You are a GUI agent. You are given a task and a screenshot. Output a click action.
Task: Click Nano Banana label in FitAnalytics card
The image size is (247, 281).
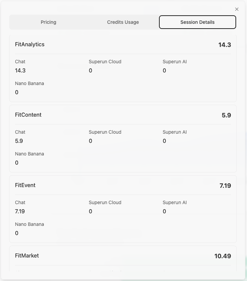click(30, 83)
